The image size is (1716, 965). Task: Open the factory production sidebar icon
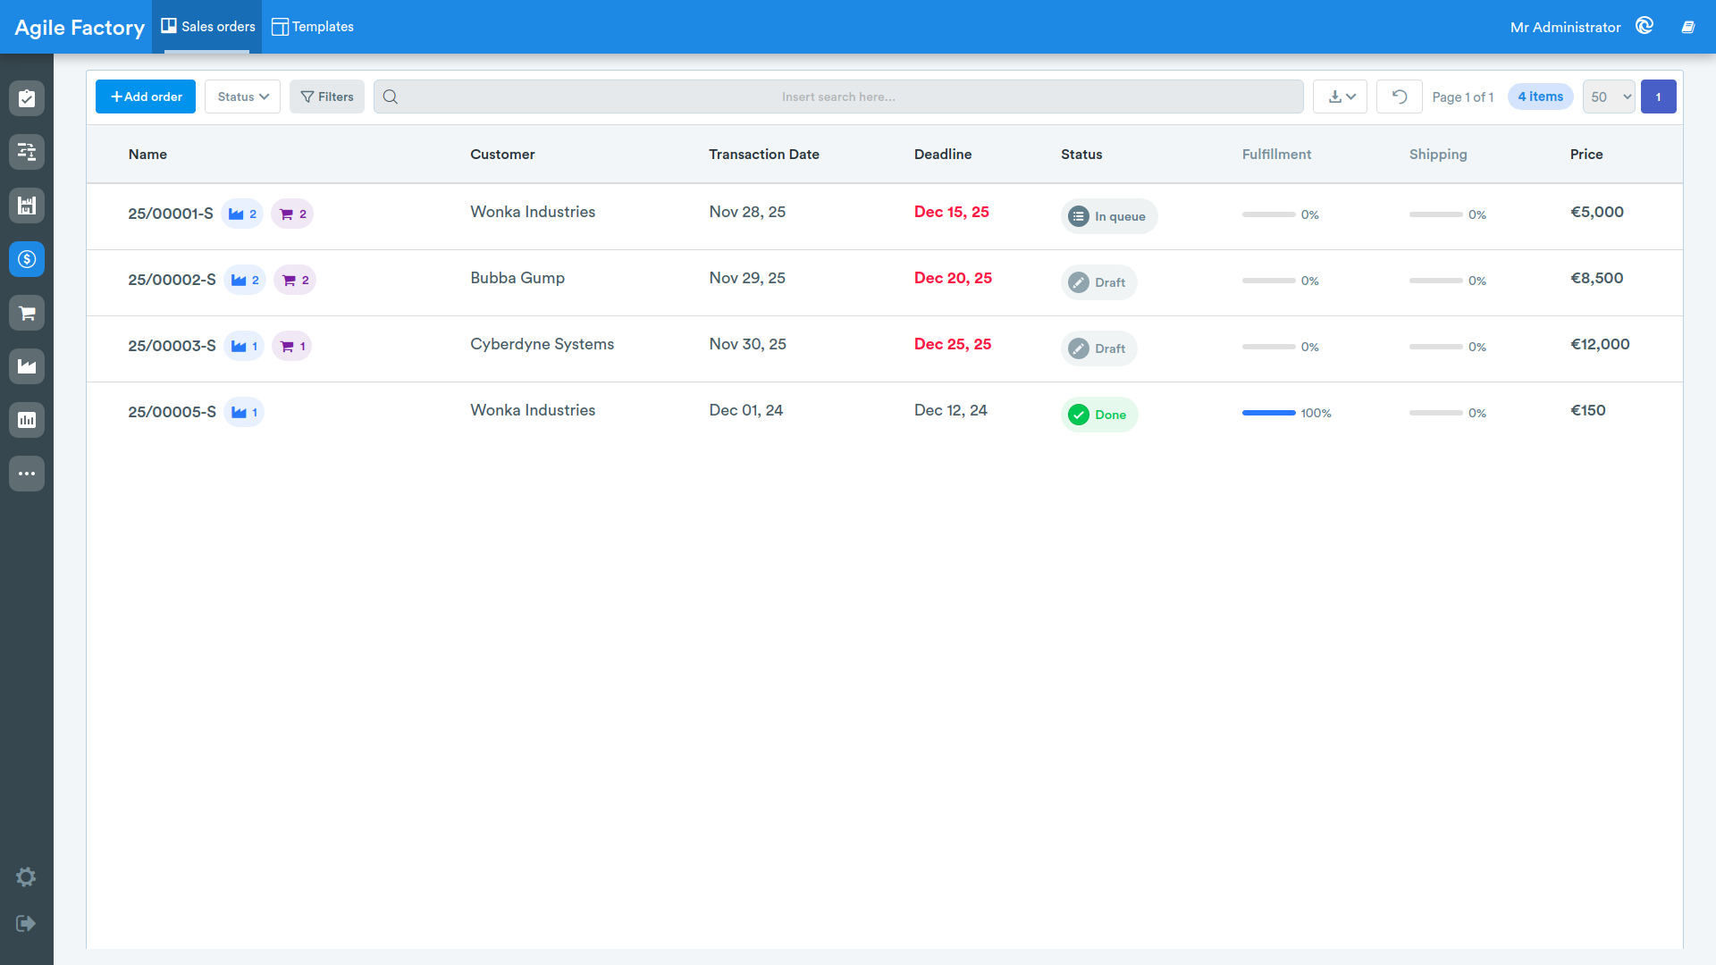pos(27,366)
